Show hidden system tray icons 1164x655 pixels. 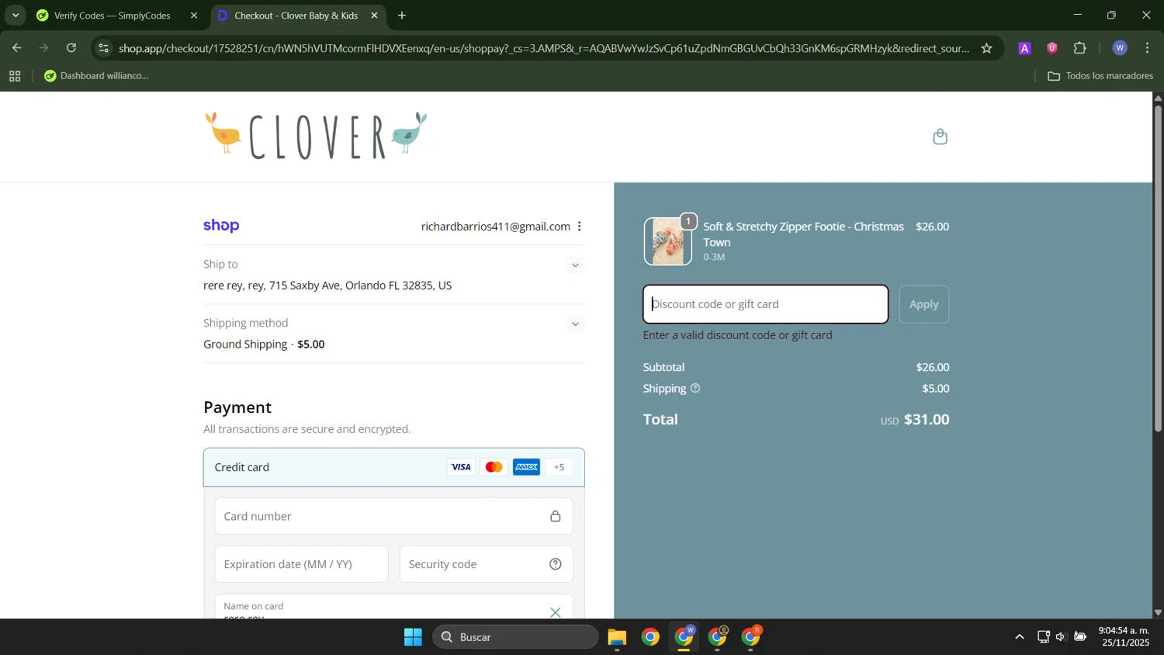coord(1019,637)
